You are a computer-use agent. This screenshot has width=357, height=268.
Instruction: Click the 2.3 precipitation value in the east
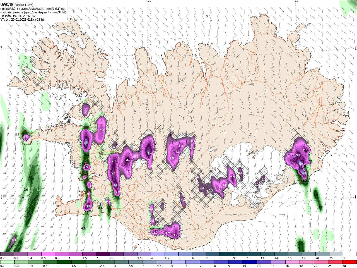pos(305,150)
